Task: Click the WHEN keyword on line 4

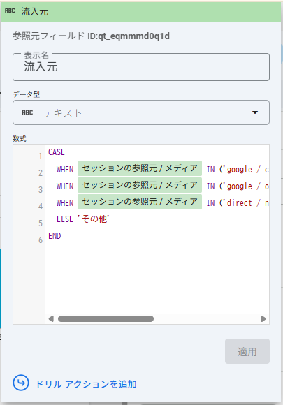Action: [65, 203]
